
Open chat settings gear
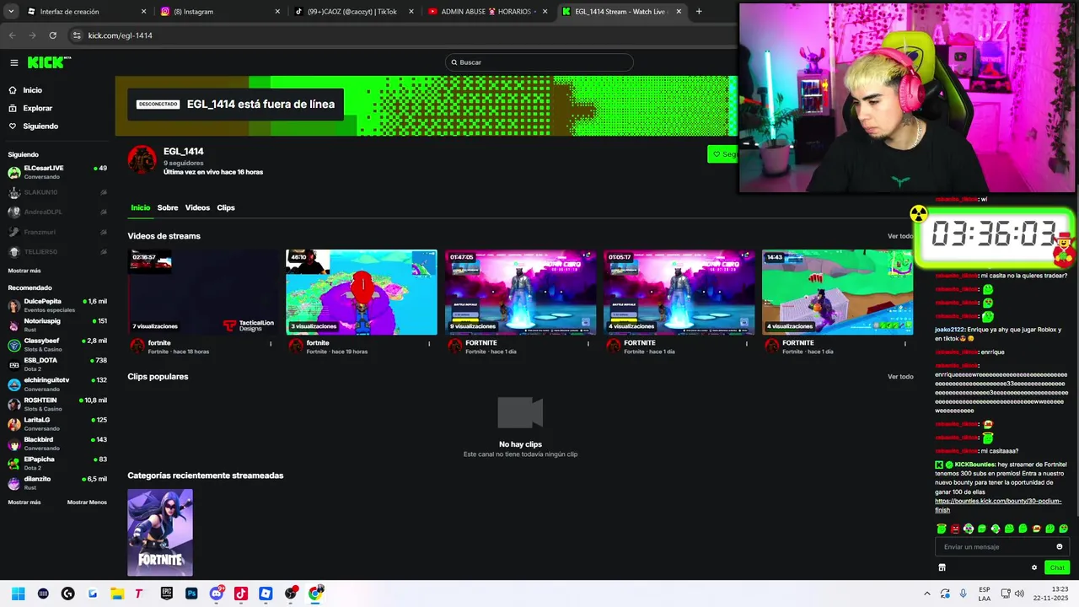pos(1034,567)
